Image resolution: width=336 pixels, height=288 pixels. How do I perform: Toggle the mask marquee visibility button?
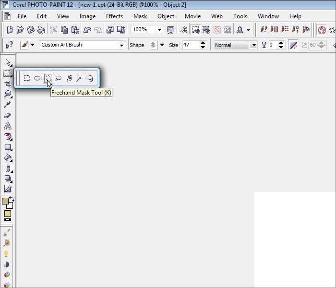tap(196, 30)
